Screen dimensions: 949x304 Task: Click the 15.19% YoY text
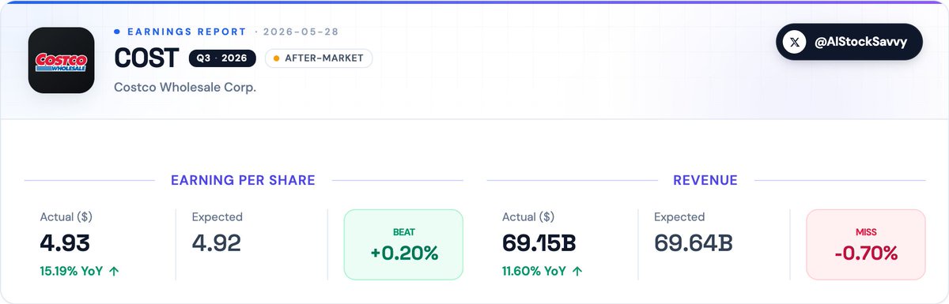[x=71, y=271]
